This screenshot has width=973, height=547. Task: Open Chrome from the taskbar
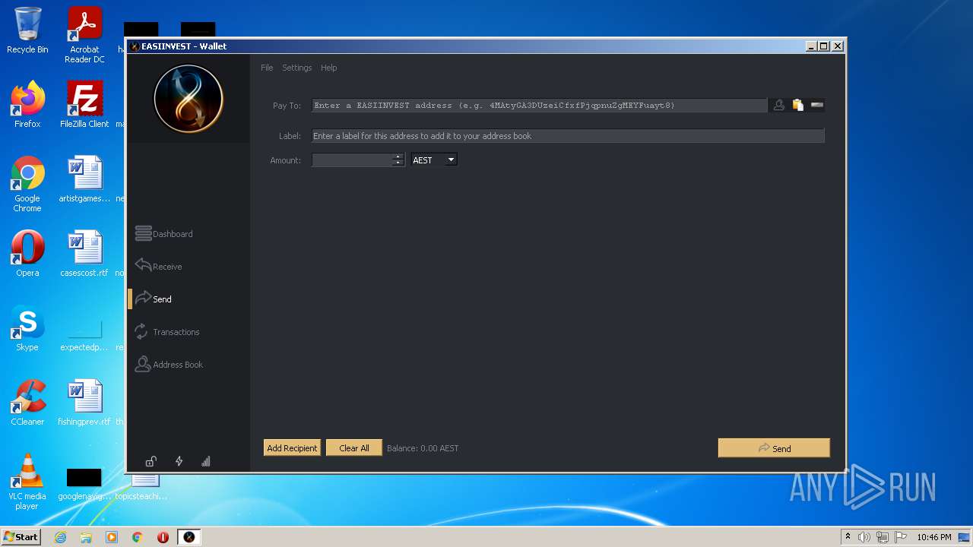138,537
